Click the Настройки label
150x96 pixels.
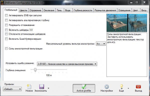pos(107,91)
